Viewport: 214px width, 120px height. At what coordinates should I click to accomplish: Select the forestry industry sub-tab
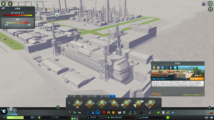tap(78, 96)
